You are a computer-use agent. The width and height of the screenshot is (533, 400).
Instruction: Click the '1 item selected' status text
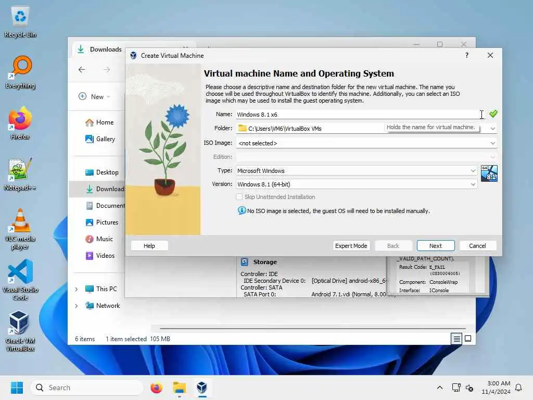[126, 339]
